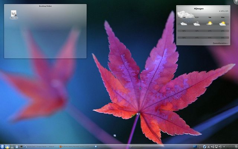The width and height of the screenshot is (238, 149).
Task: Select the third taskbar window entry
Action: coord(111,147)
